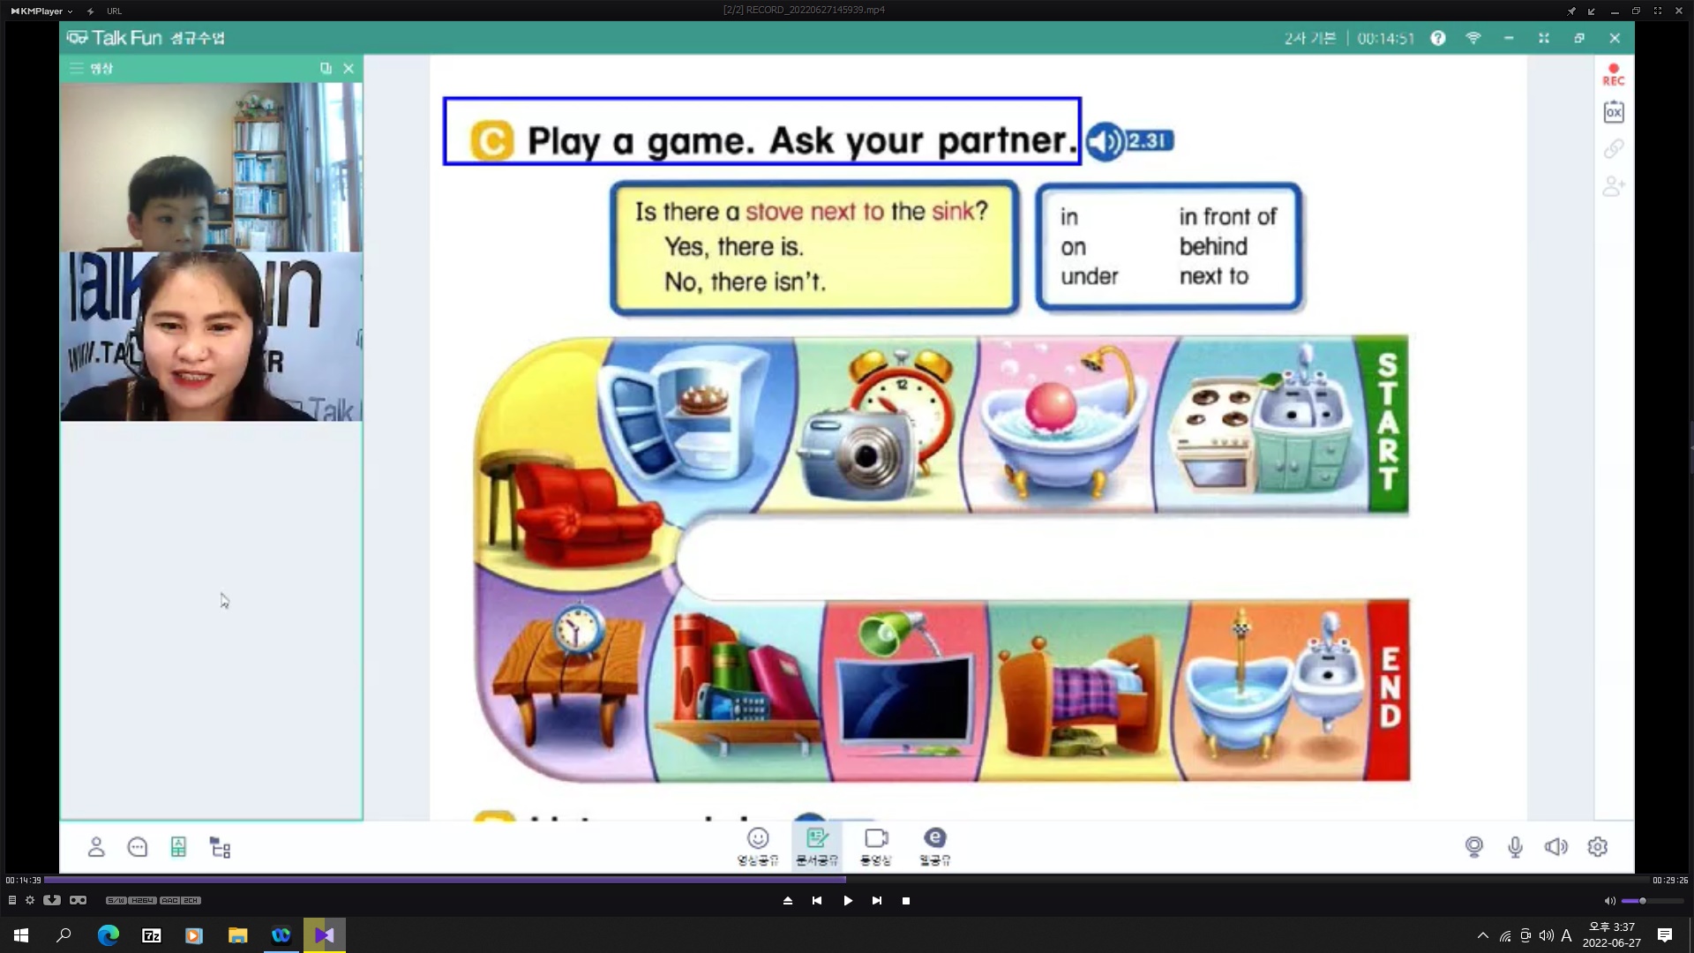Click the stop playback button
This screenshot has width=1694, height=953.
(x=906, y=901)
